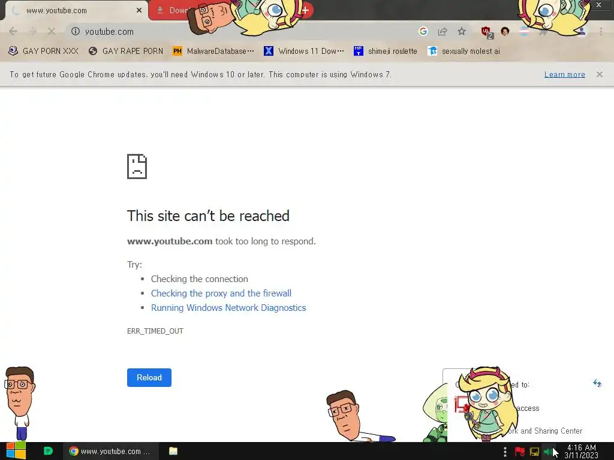This screenshot has width=614, height=460.
Task: Open File Explorer folder on taskbar
Action: [173, 451]
